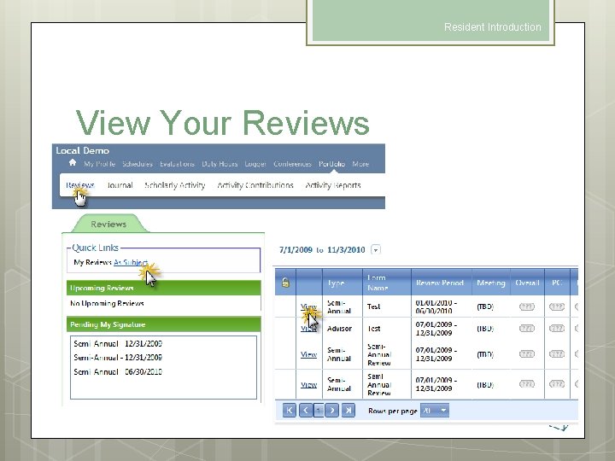This screenshot has height=461, width=615.
Task: Sort by the Overall column header
Action: (x=527, y=283)
